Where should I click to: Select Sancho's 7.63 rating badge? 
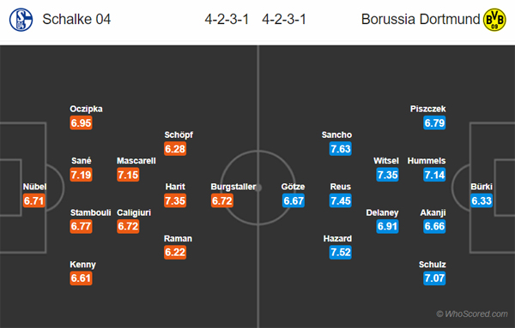point(341,149)
